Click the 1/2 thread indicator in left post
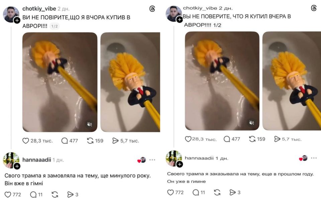This screenshot has width=321, height=198. point(55,26)
